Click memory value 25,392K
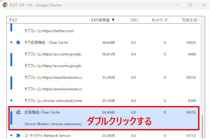This screenshot has height=139, width=210. coord(109,136)
